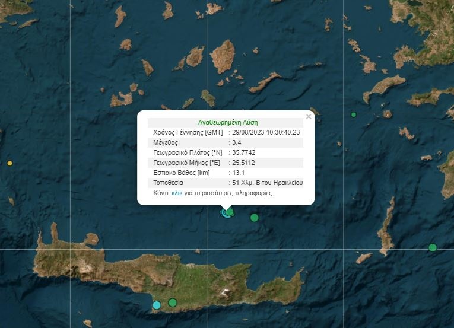Screen dimensions: 454x328
Task: Click the 'Εστιακό Βάθος [km]' label
Action: (181, 173)
